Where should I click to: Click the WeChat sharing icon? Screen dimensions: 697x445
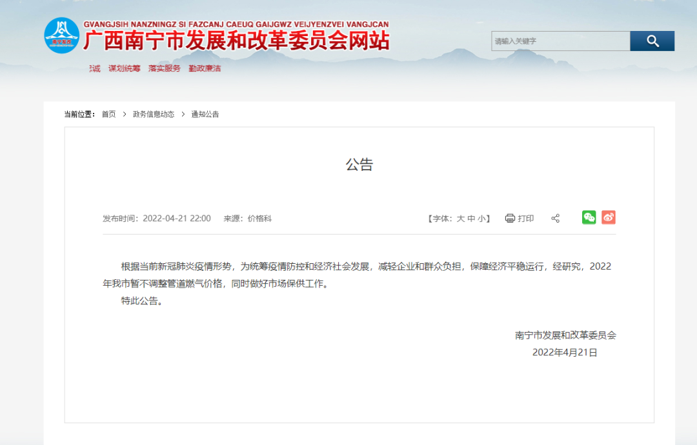(589, 218)
